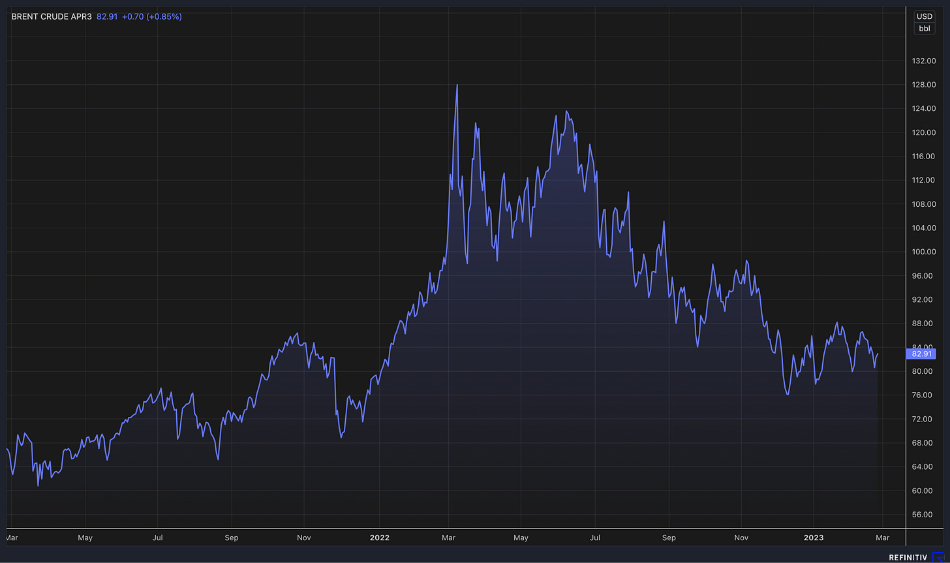Click the REFINITIV logo icon
This screenshot has height=563, width=950.
[938, 556]
